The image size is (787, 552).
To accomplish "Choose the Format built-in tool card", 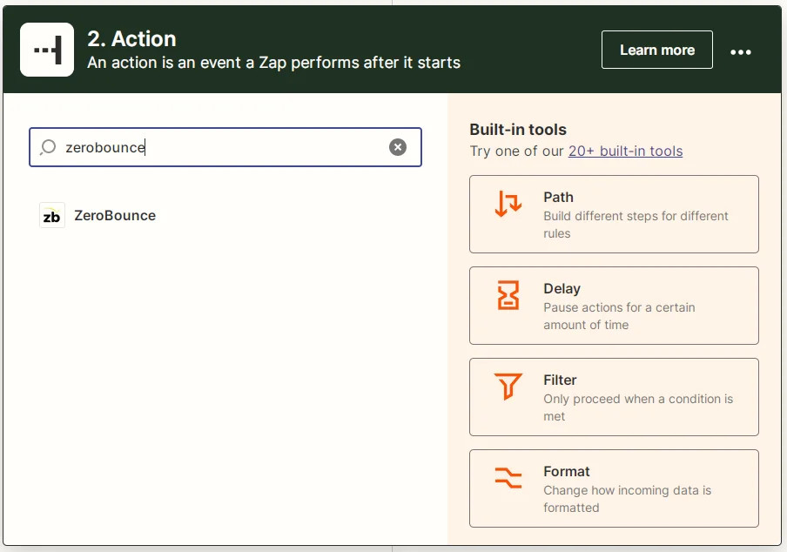I will tap(614, 488).
